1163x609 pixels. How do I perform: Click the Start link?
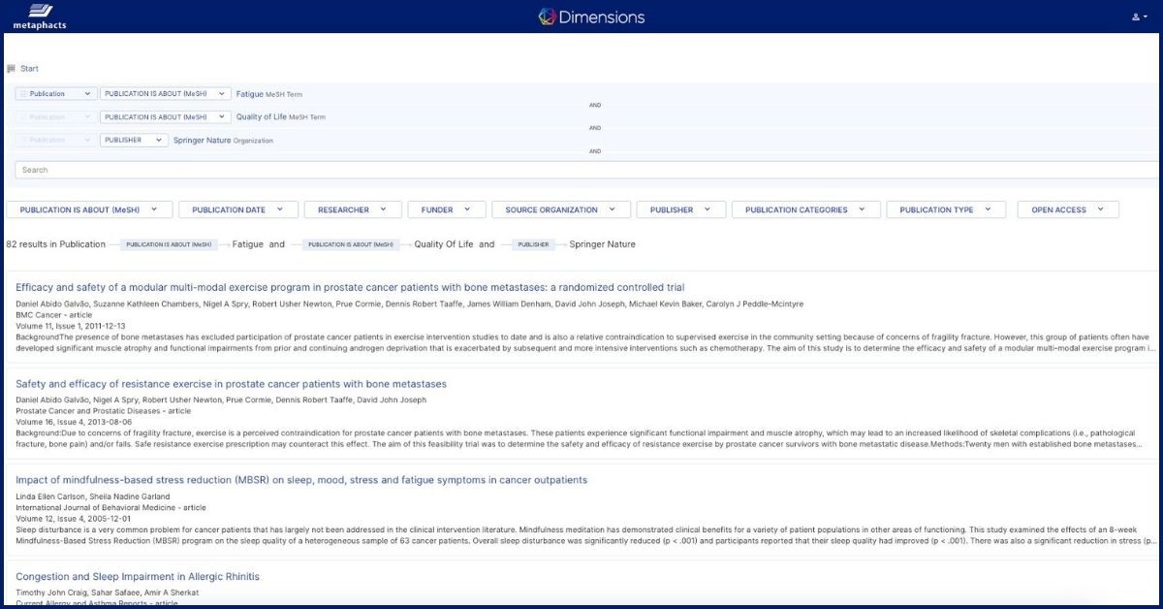click(29, 69)
